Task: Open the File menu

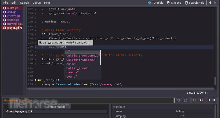Action: coord(5,3)
